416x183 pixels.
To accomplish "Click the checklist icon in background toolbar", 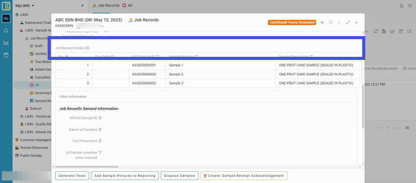I will pos(409,31).
